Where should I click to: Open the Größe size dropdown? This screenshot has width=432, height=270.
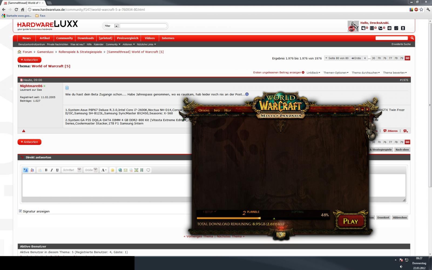(x=91, y=170)
